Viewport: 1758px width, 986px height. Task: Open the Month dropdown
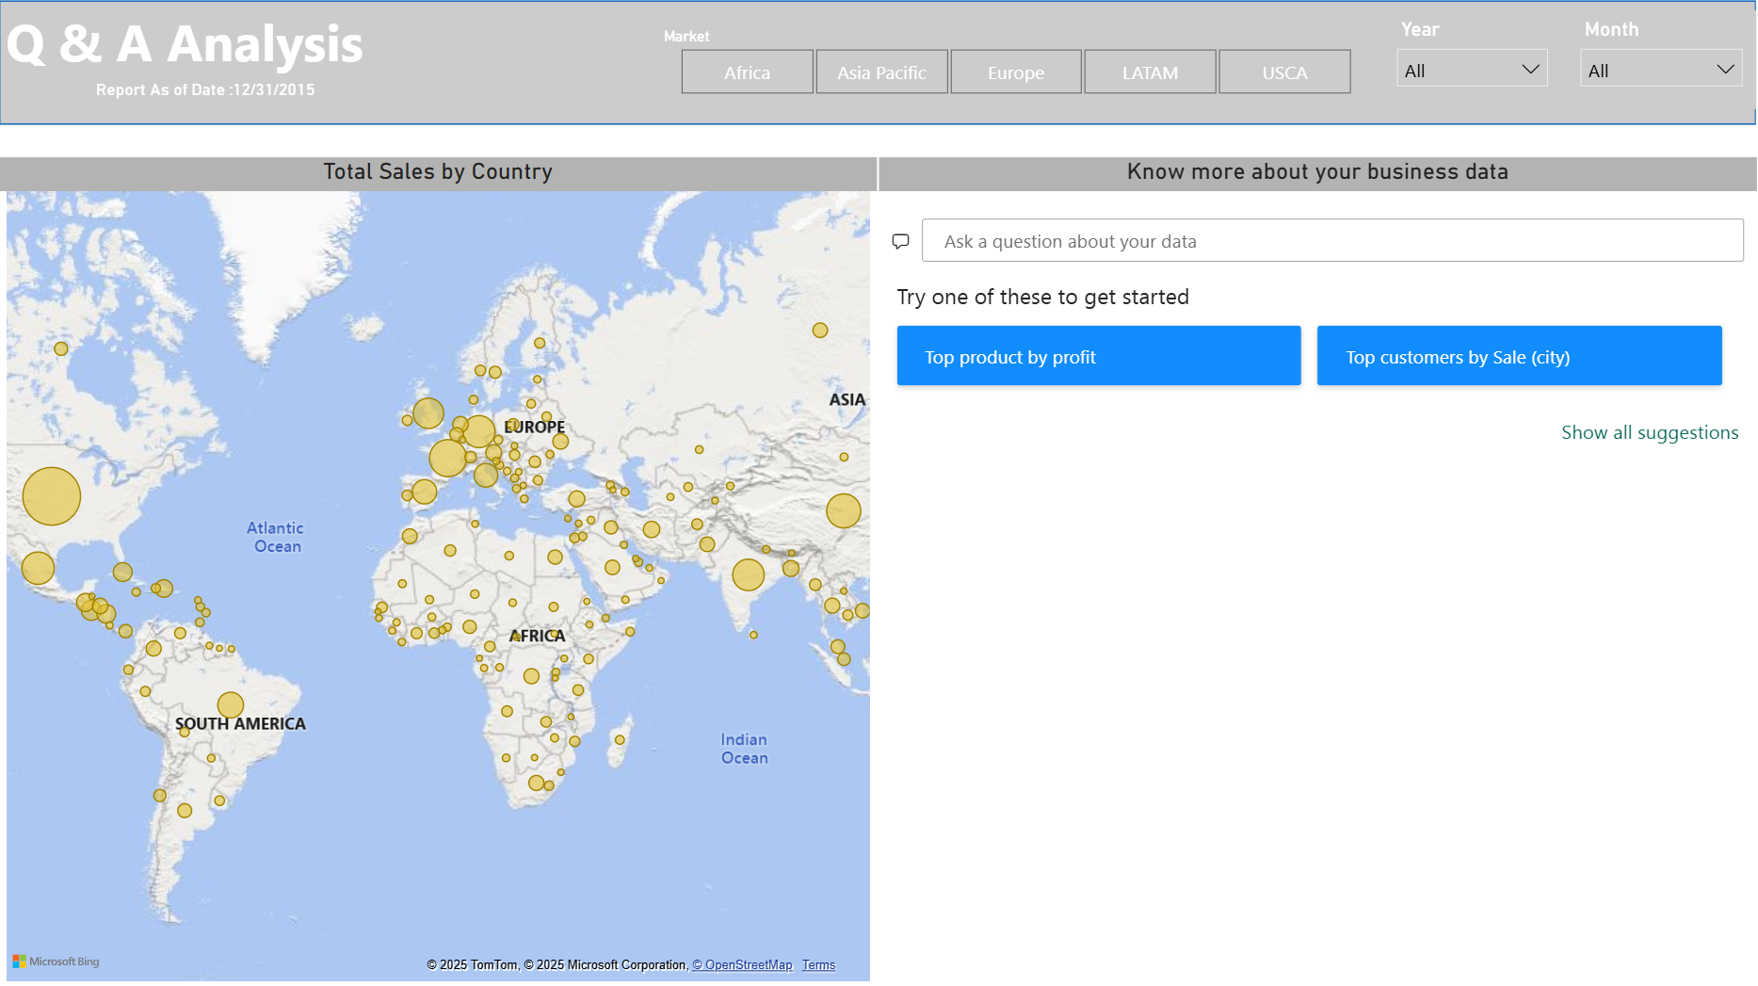(1660, 69)
